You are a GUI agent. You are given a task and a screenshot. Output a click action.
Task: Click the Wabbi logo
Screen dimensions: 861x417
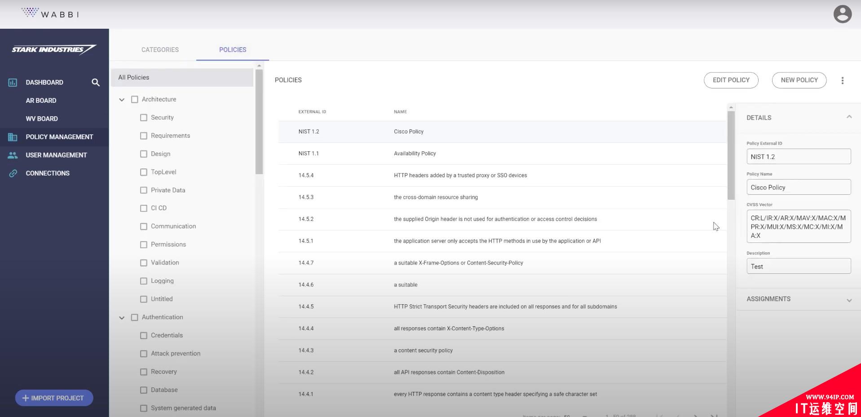tap(50, 13)
